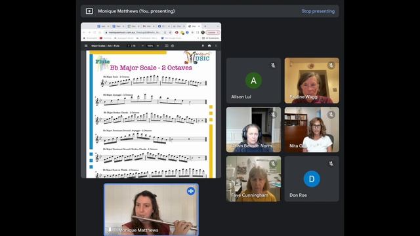Click the PDF zoom out minus button
This screenshot has height=236, width=420.
tap(143, 46)
